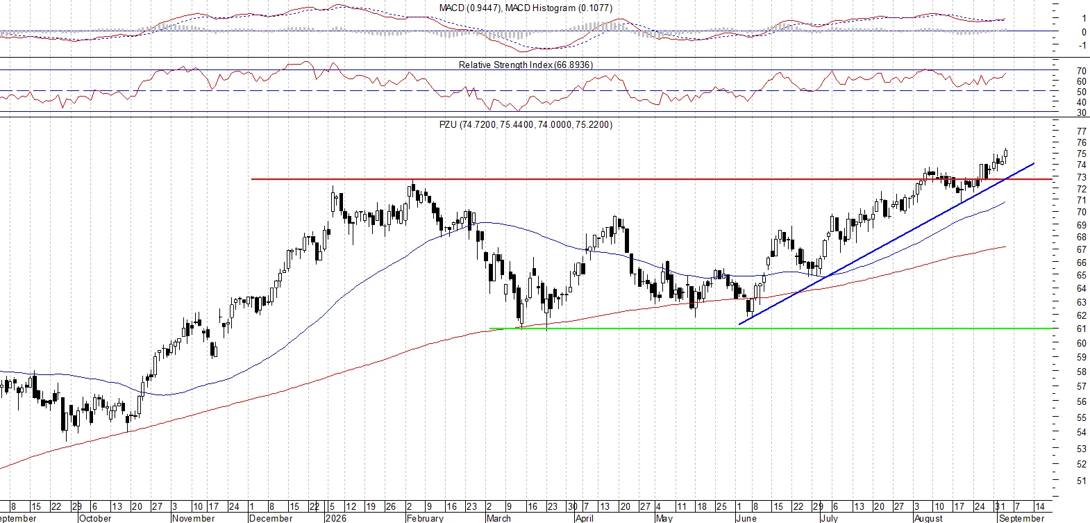The width and height of the screenshot is (1090, 523).
Task: Click the October label on time axis
Action: click(x=95, y=518)
